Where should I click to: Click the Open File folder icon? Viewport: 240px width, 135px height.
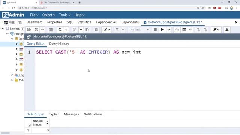(x=29, y=30)
